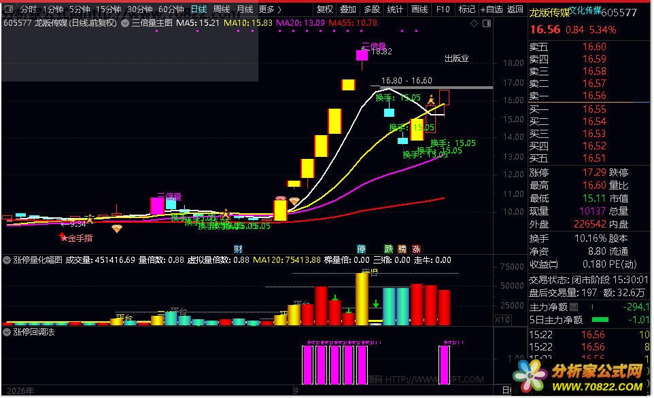Viewport: 654px width, 398px height.
Task: Toggle the X10 volume scale button
Action: (x=502, y=320)
